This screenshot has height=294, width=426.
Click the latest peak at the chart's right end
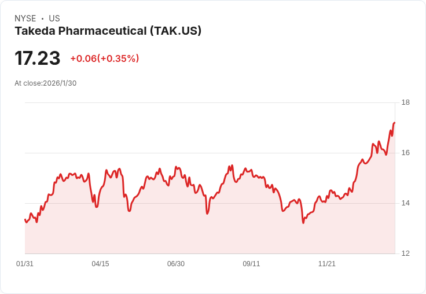395,123
